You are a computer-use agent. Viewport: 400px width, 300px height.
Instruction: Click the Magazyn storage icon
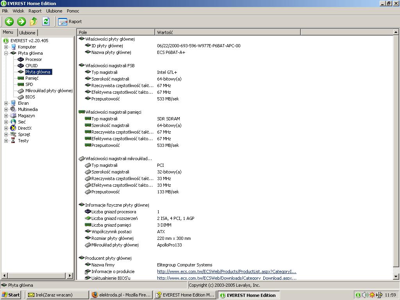[x=13, y=116]
